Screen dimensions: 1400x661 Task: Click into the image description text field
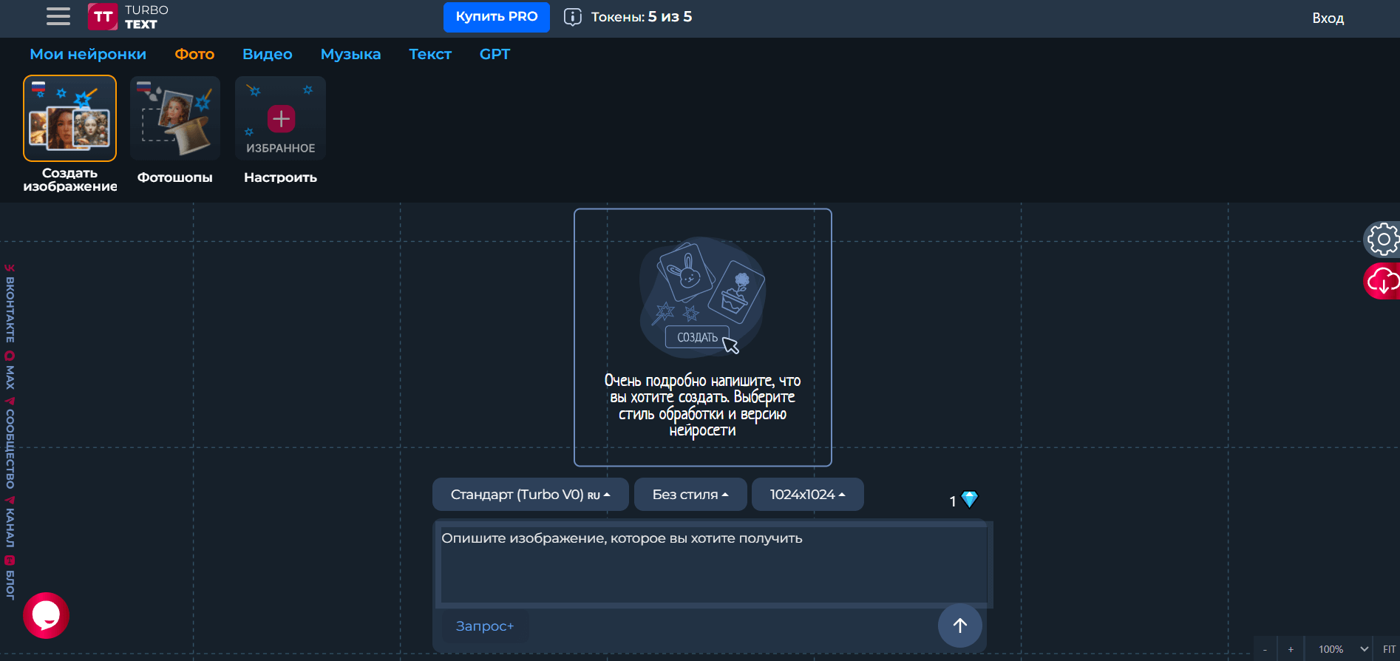[x=713, y=563]
